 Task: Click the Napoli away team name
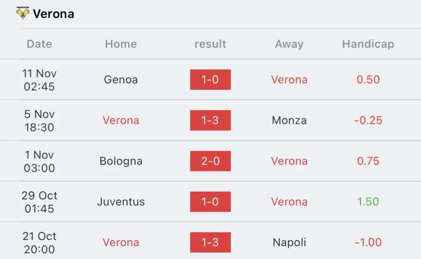[289, 243]
